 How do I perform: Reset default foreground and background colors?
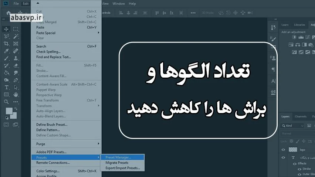[7, 118]
